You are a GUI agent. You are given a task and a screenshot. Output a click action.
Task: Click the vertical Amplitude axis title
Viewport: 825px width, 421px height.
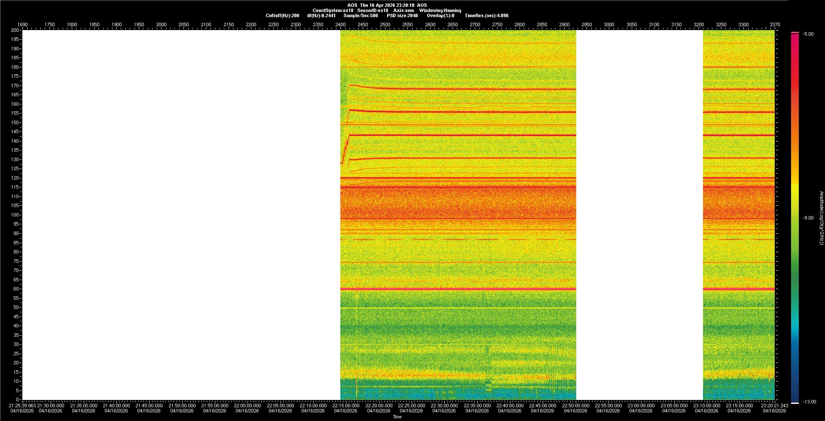(821, 218)
